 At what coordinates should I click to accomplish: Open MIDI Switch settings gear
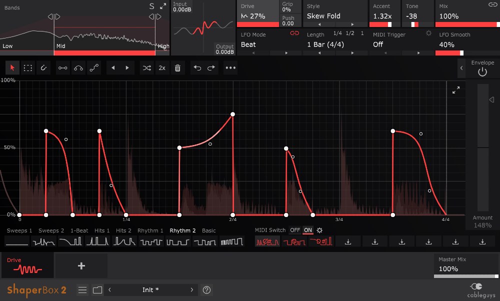tap(319, 230)
